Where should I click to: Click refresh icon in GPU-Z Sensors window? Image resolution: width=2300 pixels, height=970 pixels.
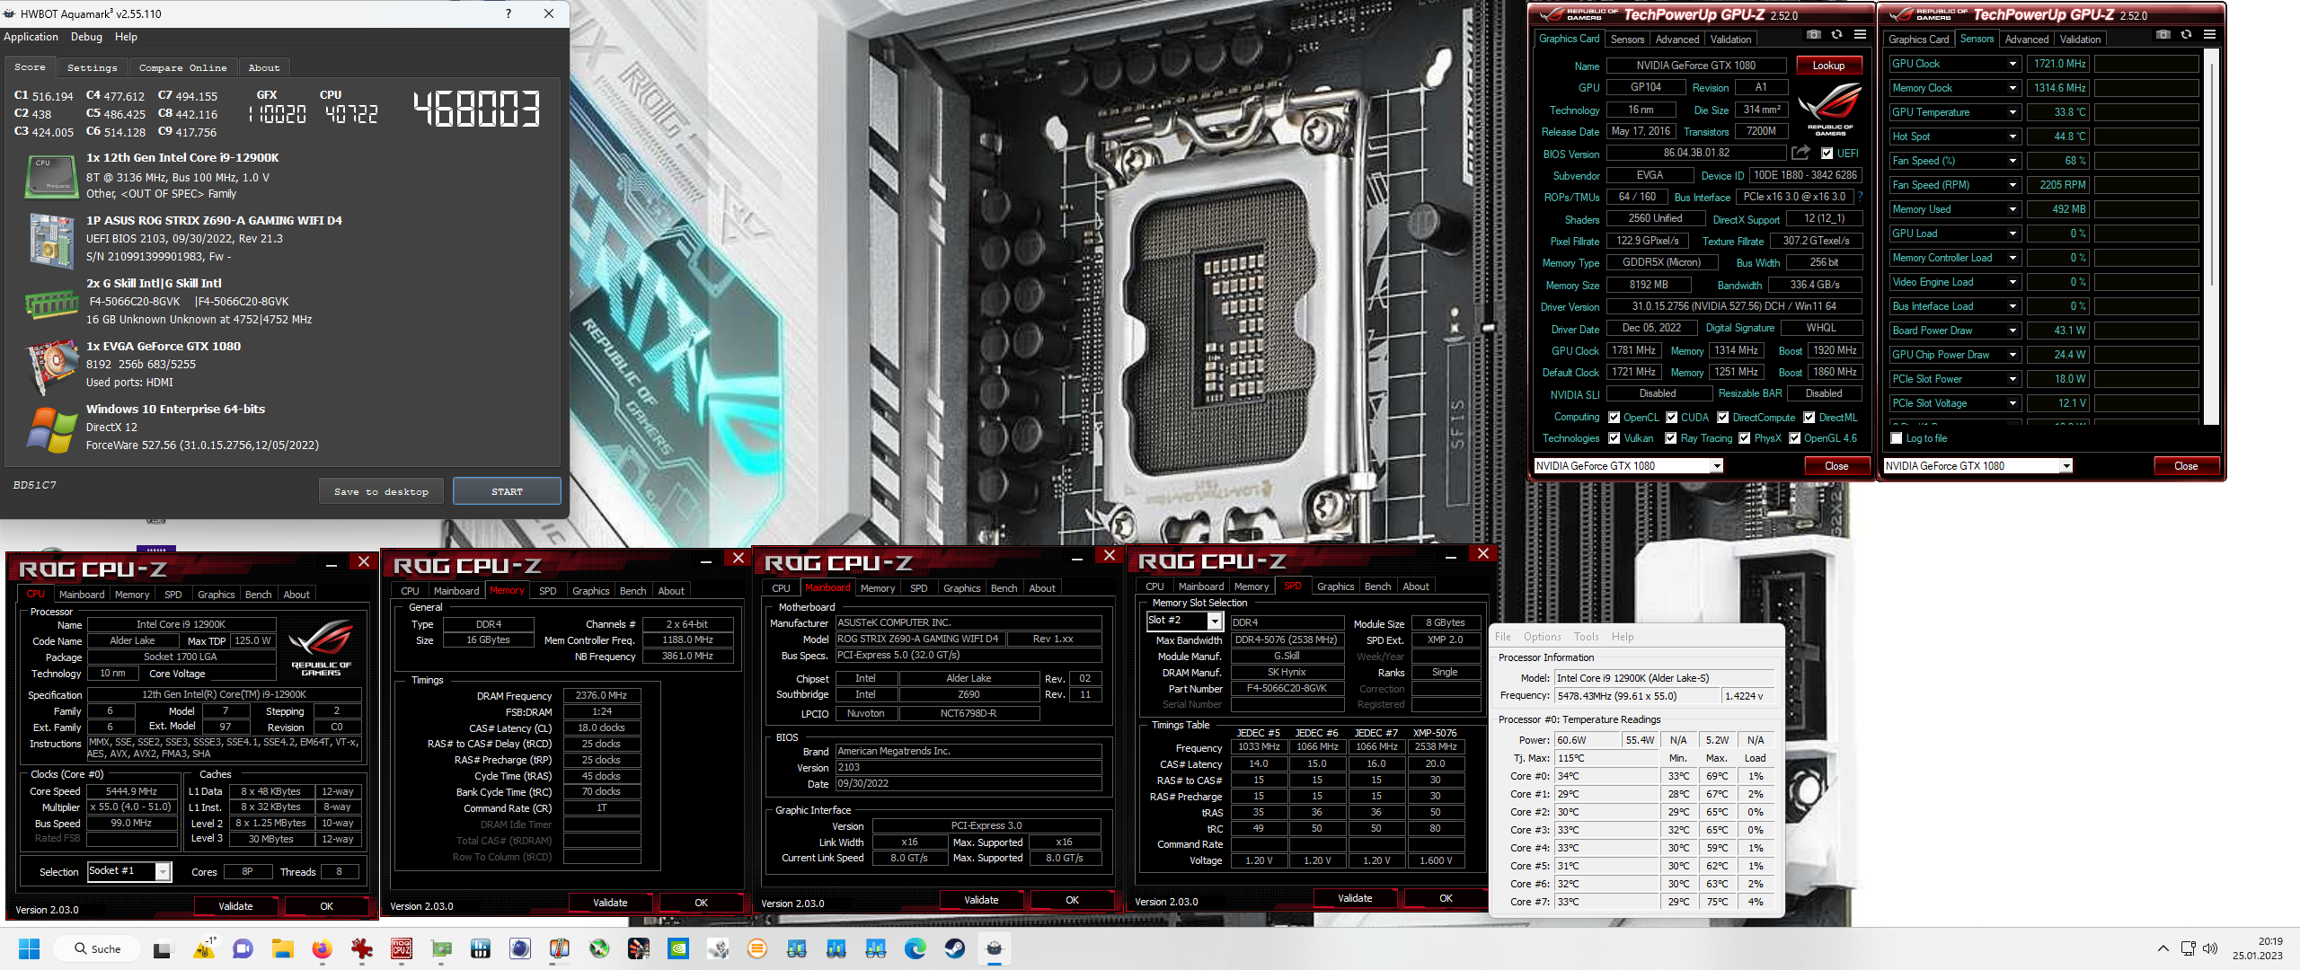pos(2187,35)
